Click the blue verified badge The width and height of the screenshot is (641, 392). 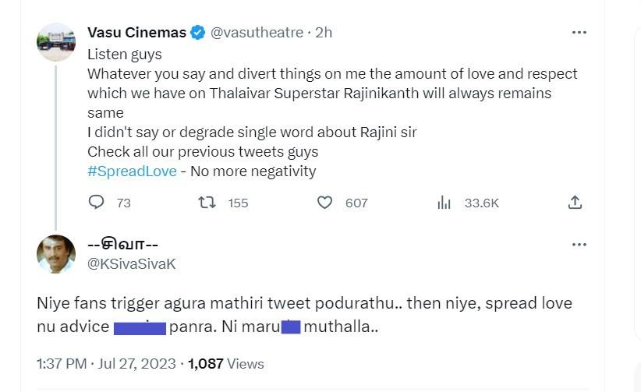coord(198,33)
